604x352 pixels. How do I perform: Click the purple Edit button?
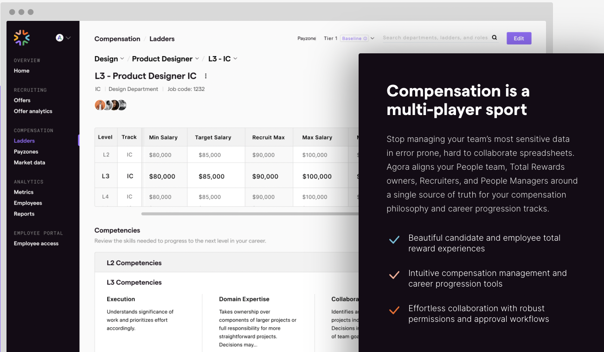(519, 38)
